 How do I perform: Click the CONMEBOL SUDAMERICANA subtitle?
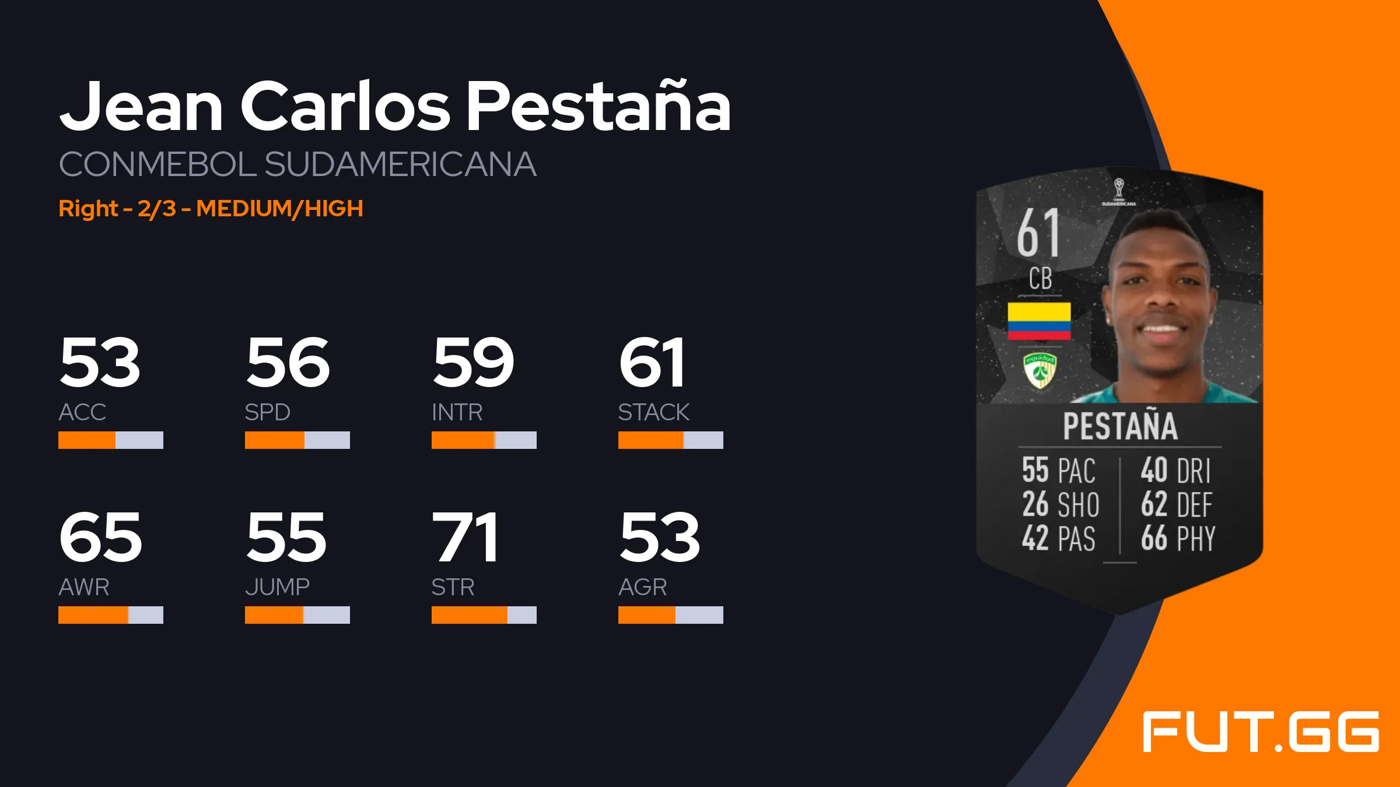(297, 164)
